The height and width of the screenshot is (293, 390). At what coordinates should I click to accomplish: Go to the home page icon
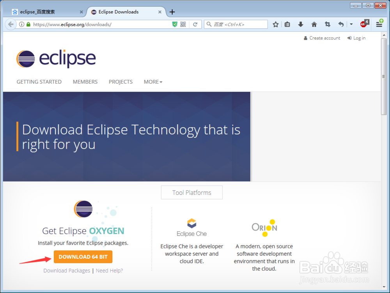314,25
